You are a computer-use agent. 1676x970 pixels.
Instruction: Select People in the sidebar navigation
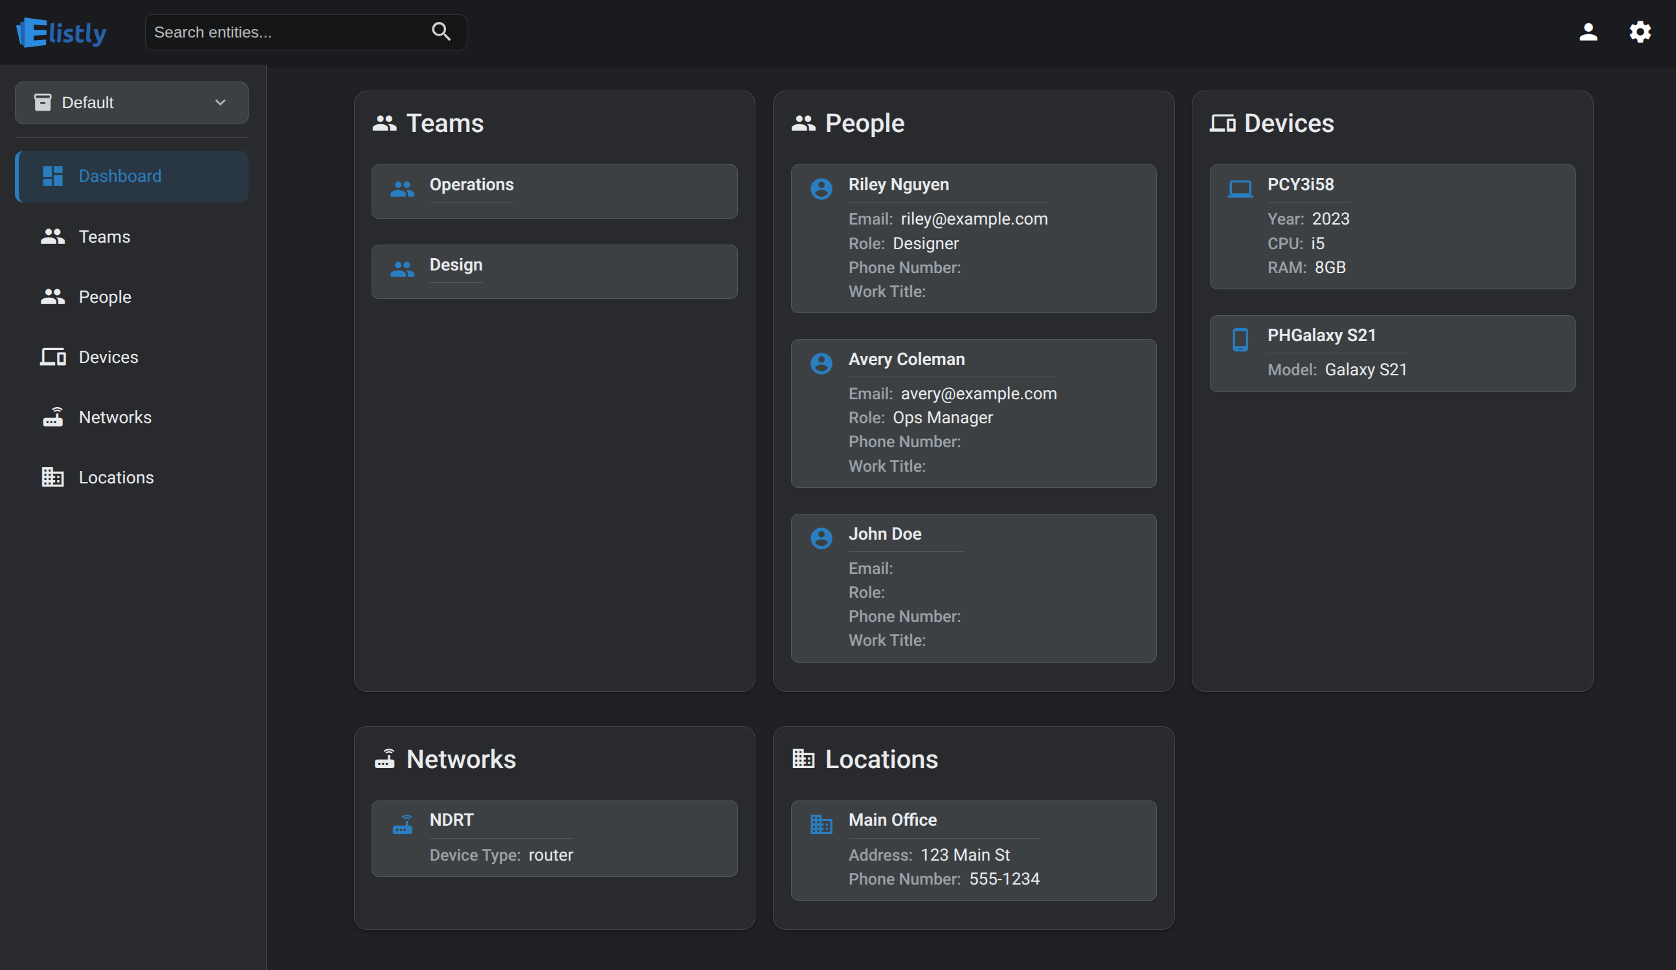(105, 296)
